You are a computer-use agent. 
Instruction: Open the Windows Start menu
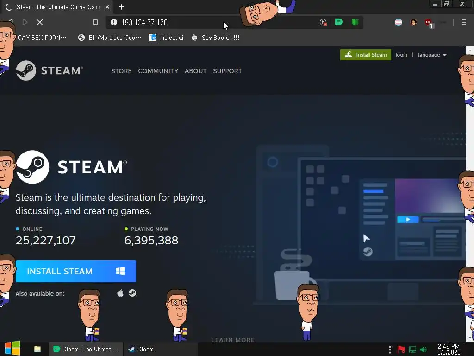pos(12,349)
